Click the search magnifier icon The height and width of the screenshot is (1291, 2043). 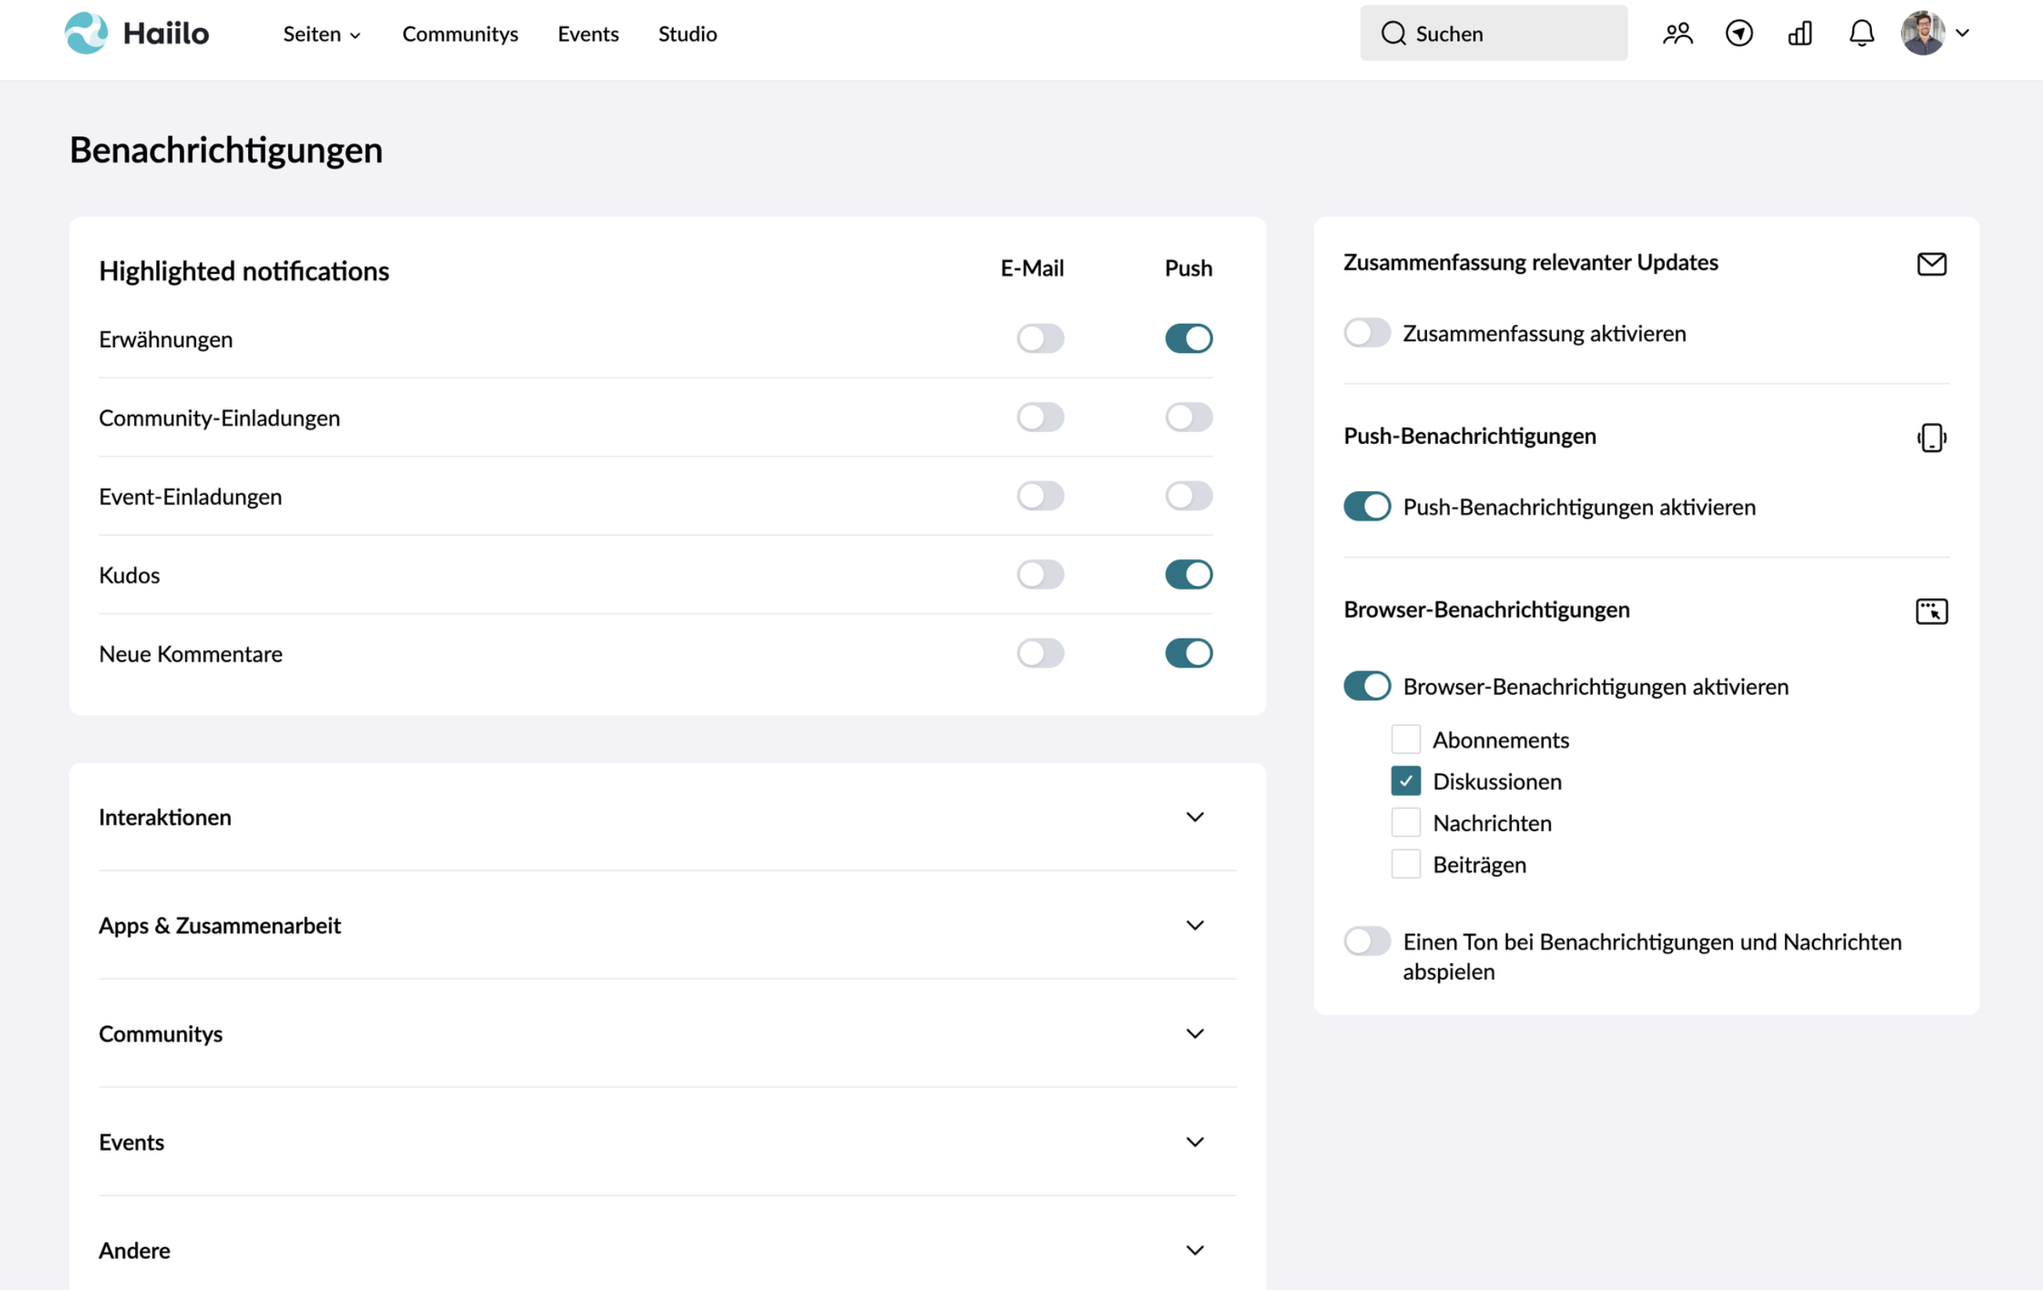click(1393, 34)
